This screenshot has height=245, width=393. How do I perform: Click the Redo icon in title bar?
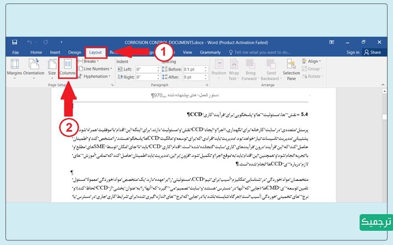point(46,42)
